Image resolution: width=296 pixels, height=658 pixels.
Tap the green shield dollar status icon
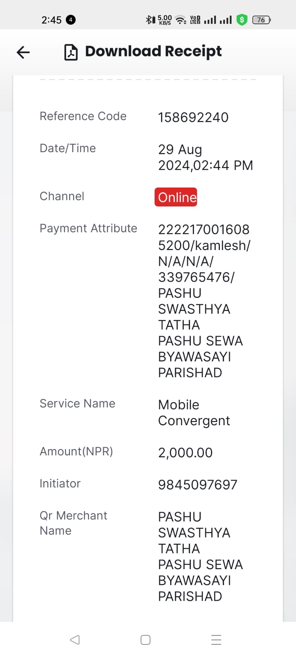click(242, 20)
